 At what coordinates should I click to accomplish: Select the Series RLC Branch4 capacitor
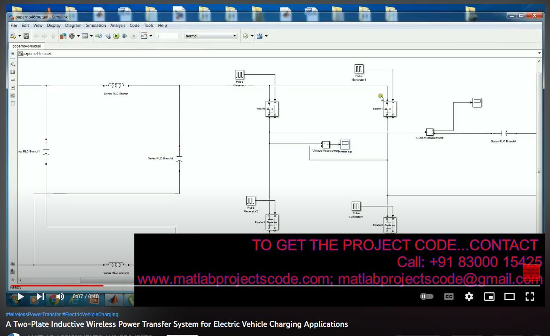(504, 134)
